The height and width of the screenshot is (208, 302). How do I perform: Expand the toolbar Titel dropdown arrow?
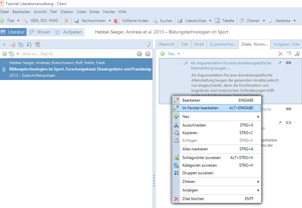point(18,21)
